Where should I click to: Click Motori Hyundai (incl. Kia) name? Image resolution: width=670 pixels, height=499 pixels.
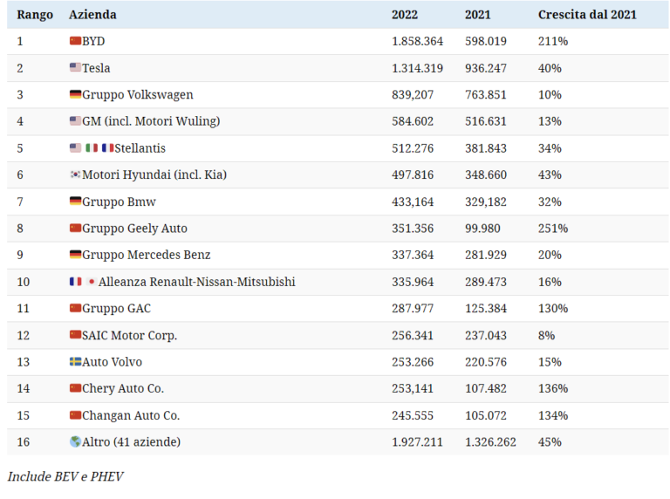point(154,174)
